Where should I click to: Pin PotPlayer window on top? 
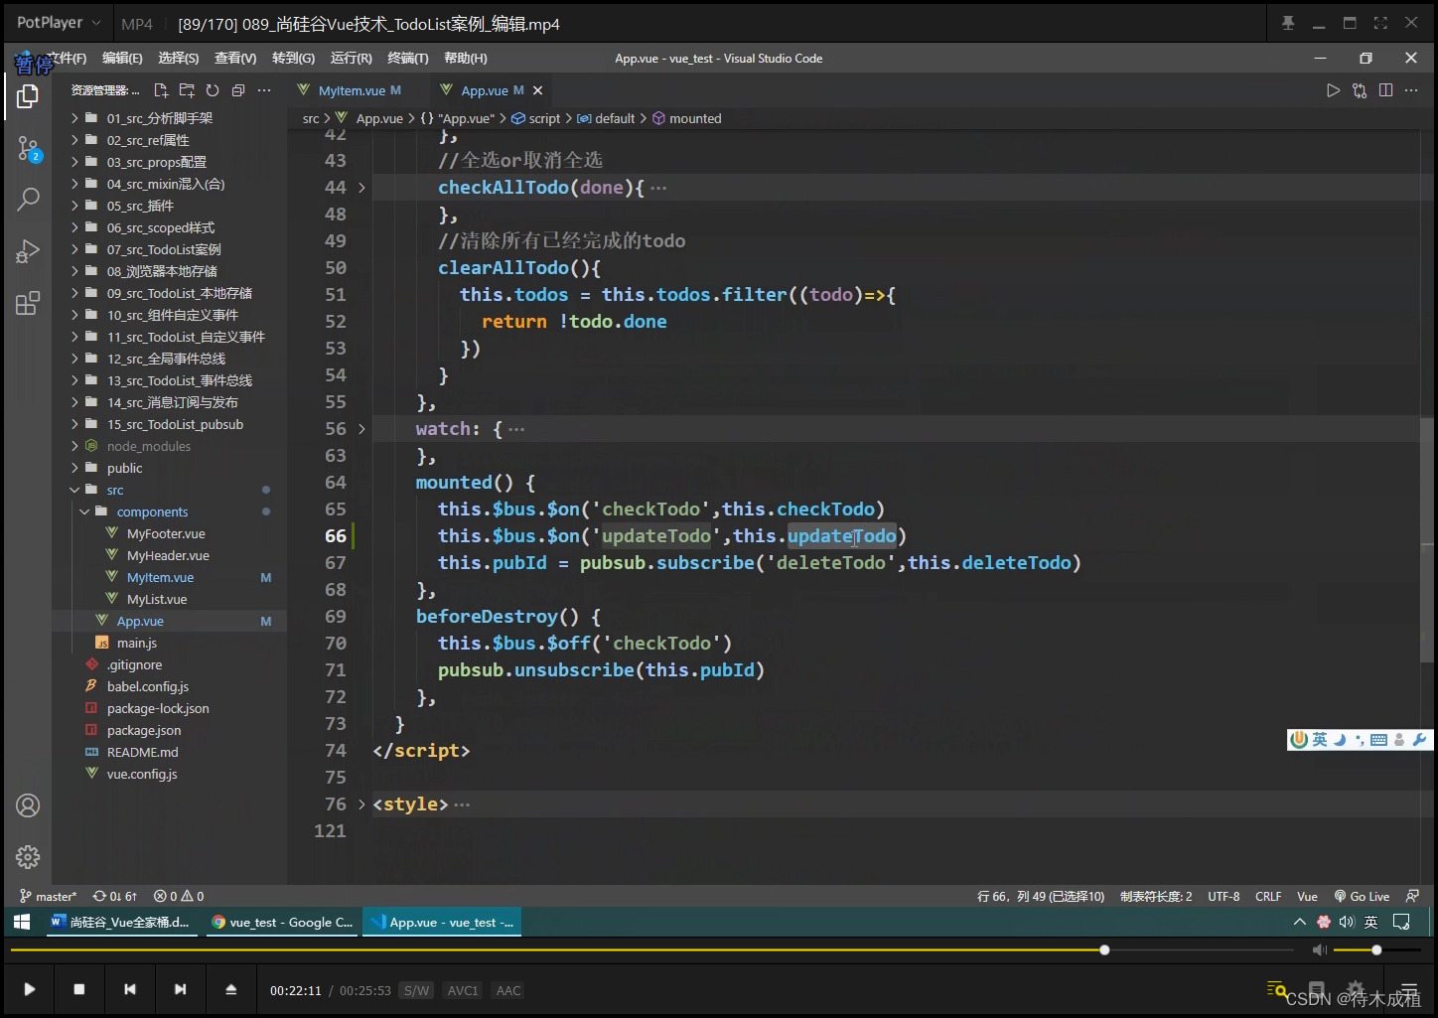click(1288, 23)
